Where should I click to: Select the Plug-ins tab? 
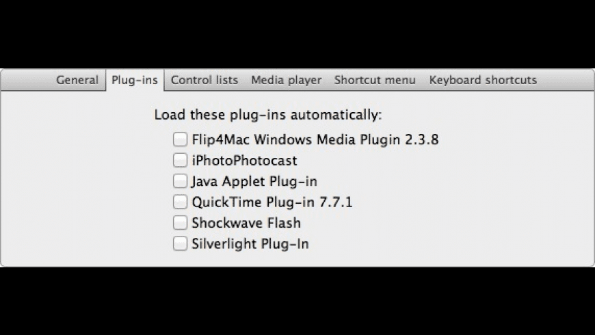tap(134, 80)
